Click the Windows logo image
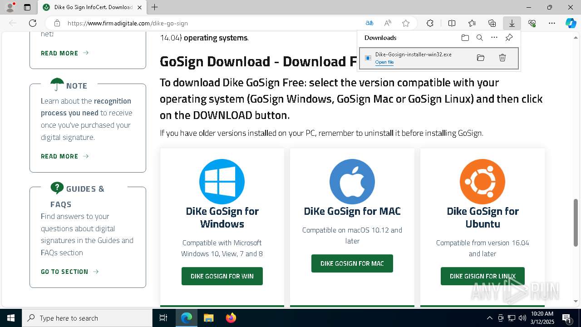The width and height of the screenshot is (581, 327). 222,182
